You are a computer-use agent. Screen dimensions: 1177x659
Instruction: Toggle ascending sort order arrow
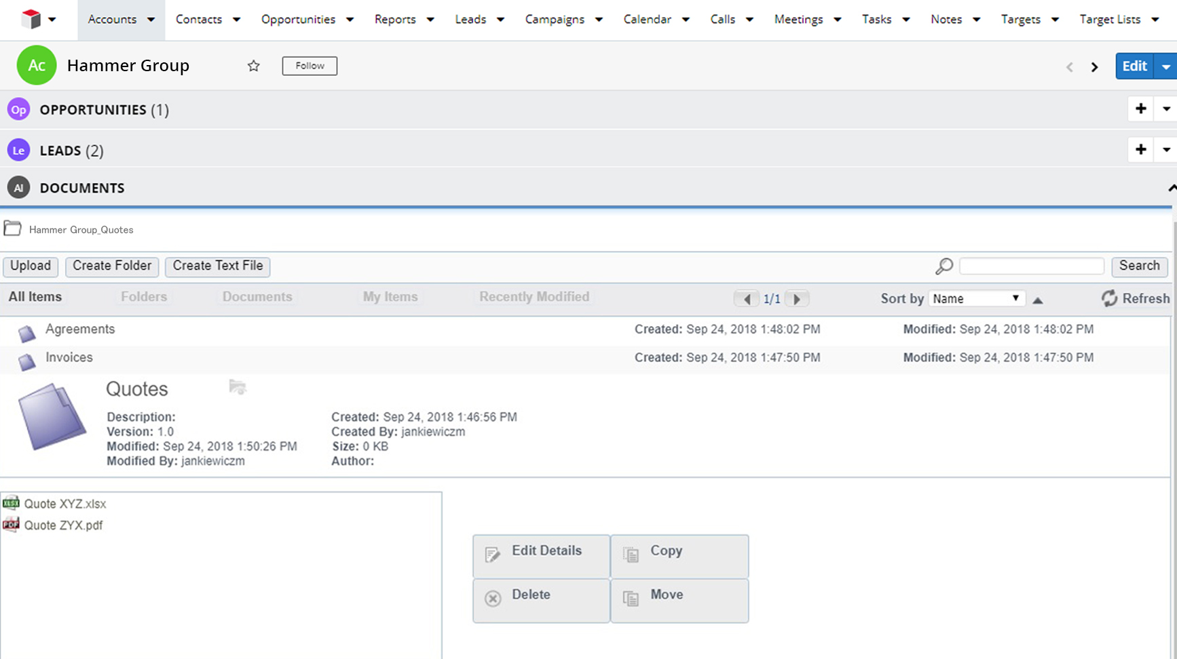pos(1038,300)
